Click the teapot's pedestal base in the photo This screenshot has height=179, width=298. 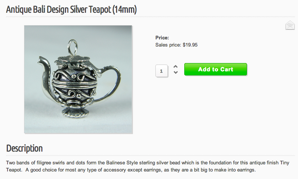tap(75, 112)
